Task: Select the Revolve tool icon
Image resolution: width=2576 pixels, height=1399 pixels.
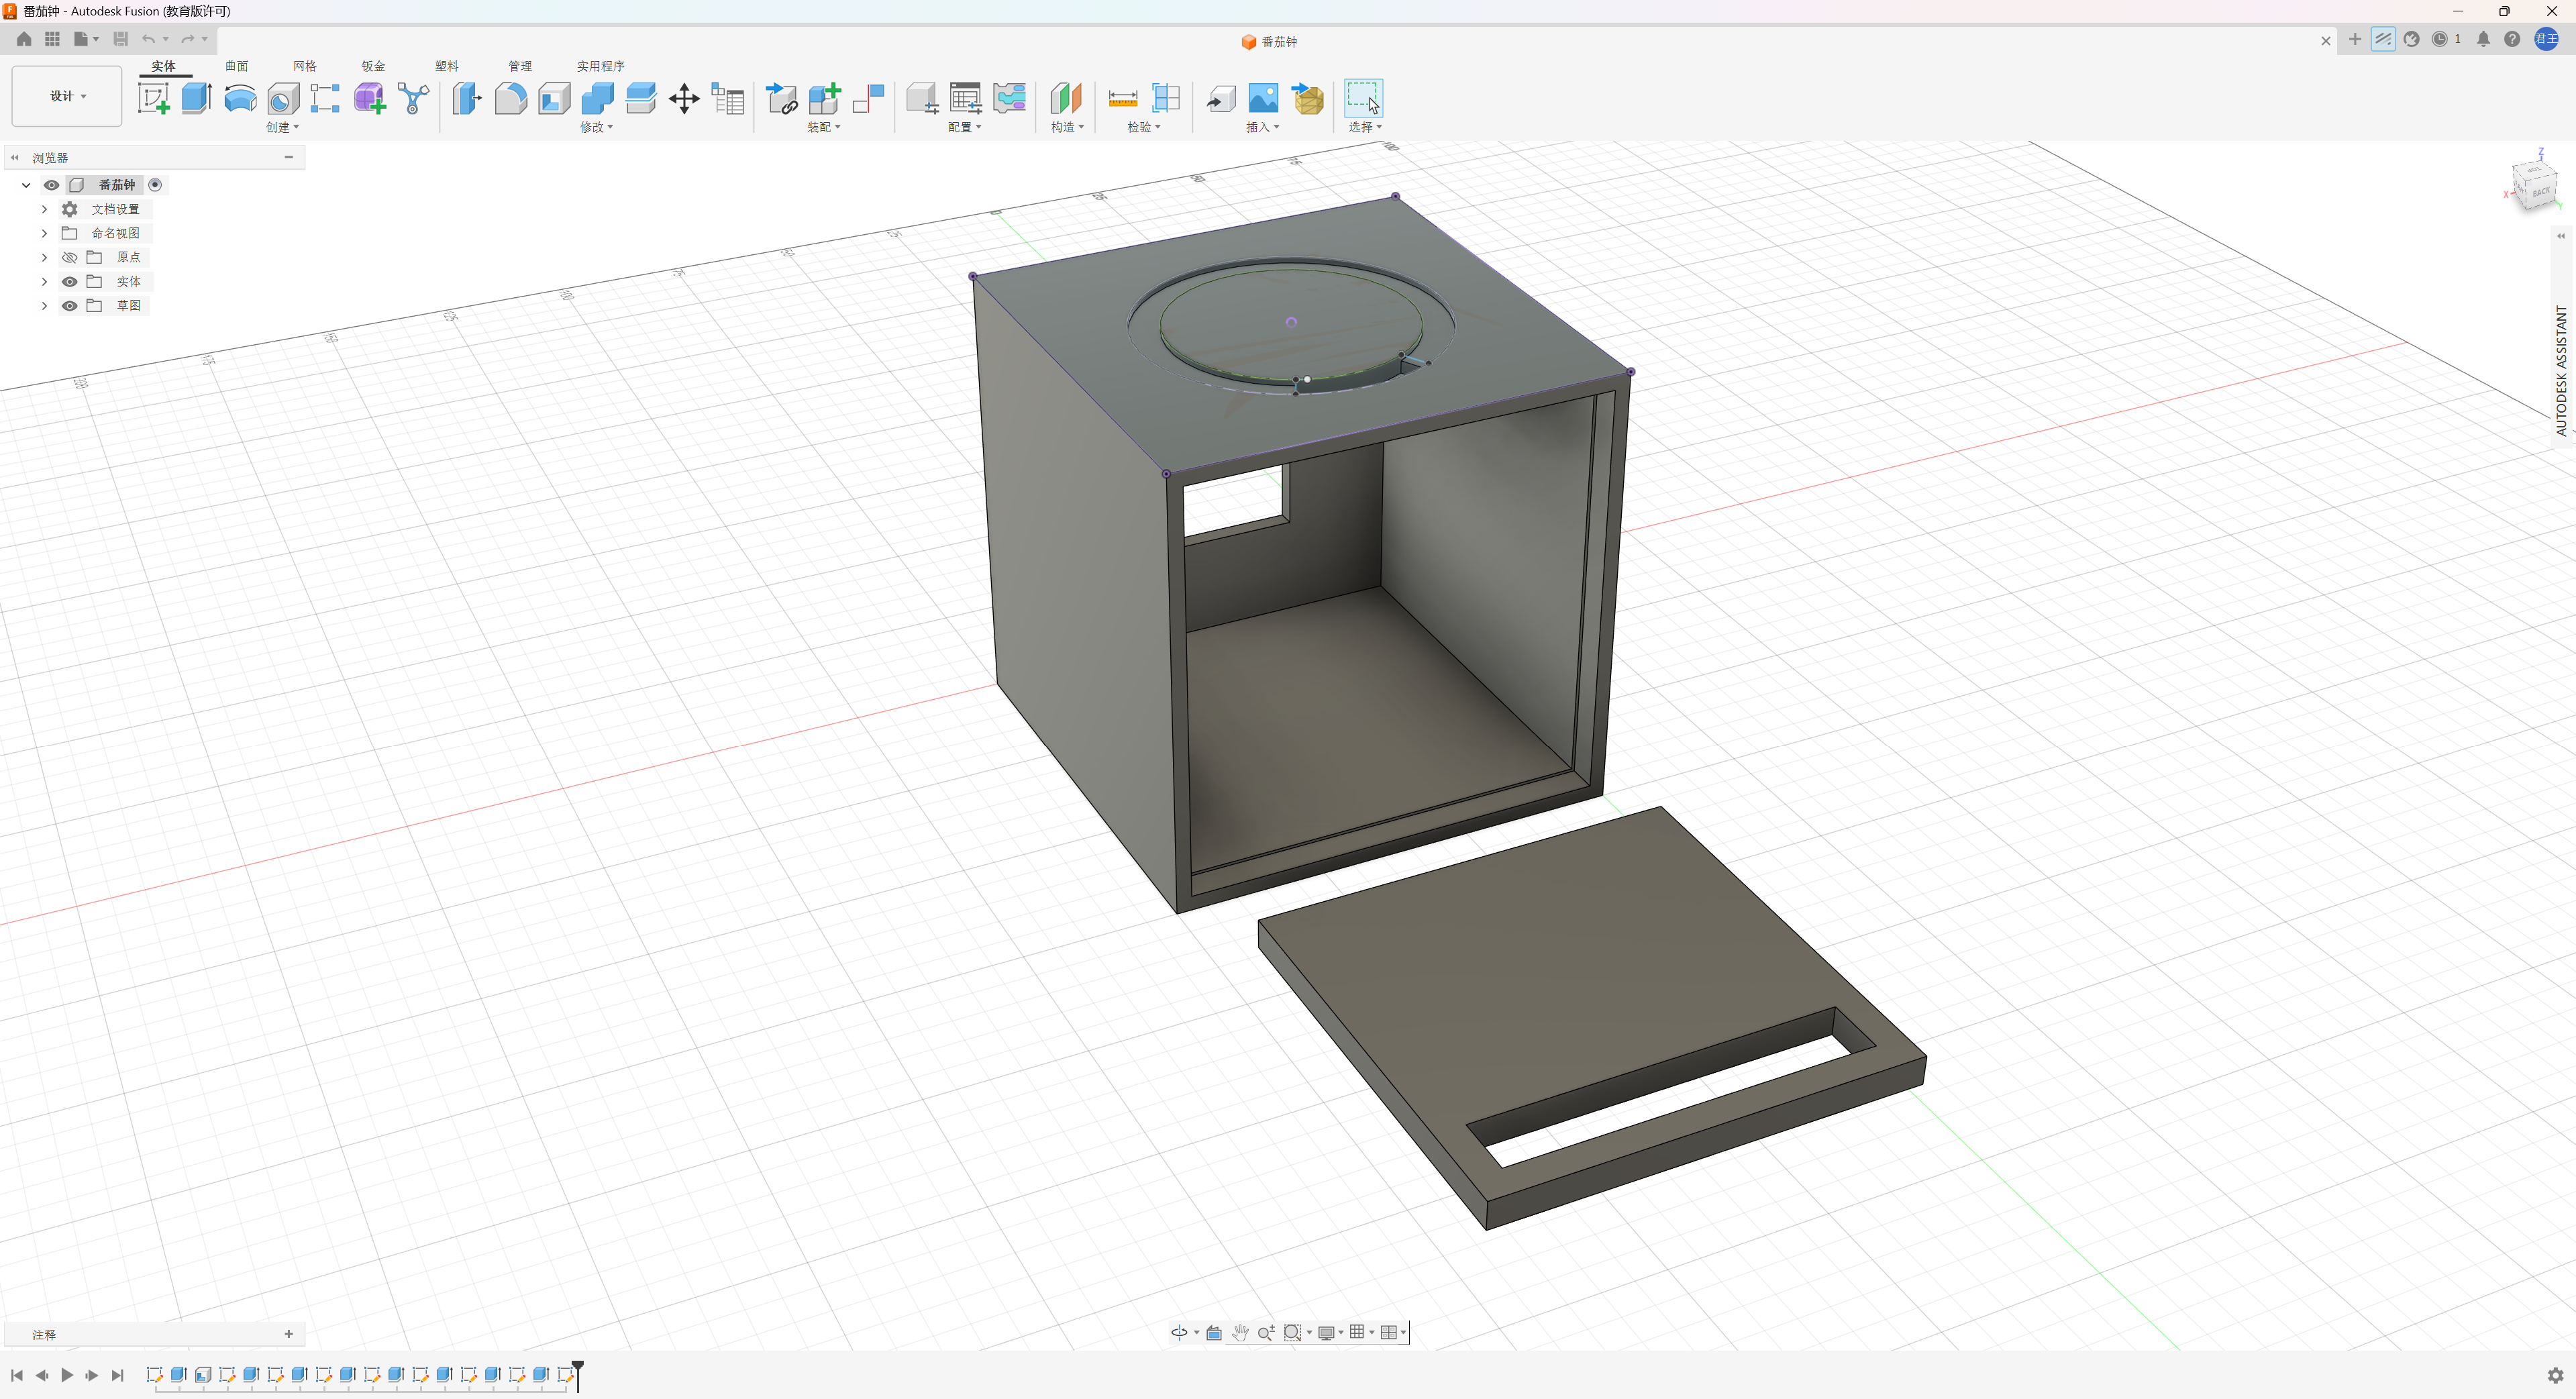Action: coord(240,98)
